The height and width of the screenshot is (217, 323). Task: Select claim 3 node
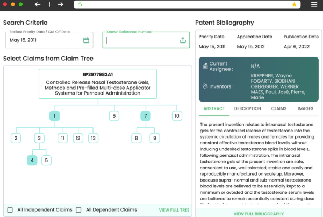39,138
